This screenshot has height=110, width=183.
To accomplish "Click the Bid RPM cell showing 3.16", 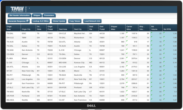I will point(170,63).
